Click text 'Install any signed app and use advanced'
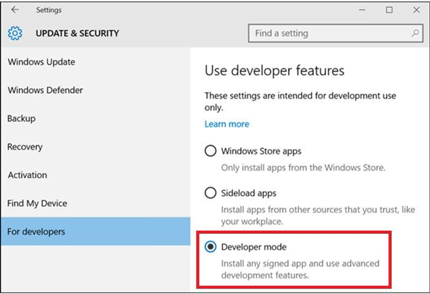Image resolution: width=430 pixels, height=294 pixels. pyautogui.click(x=300, y=263)
